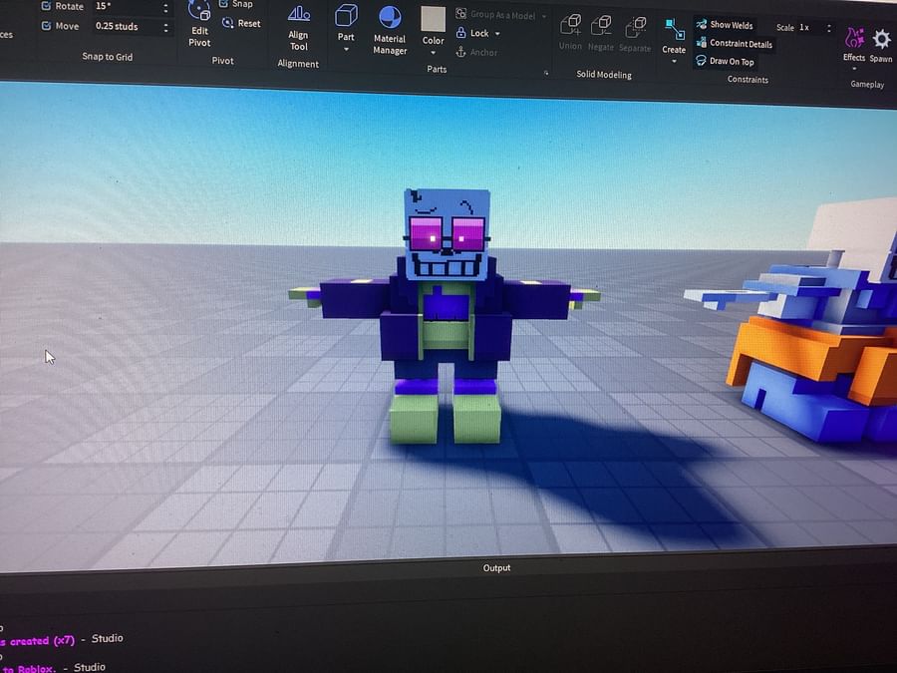Expand the Part type dropdown arrow
The height and width of the screenshot is (673, 897).
coord(346,50)
